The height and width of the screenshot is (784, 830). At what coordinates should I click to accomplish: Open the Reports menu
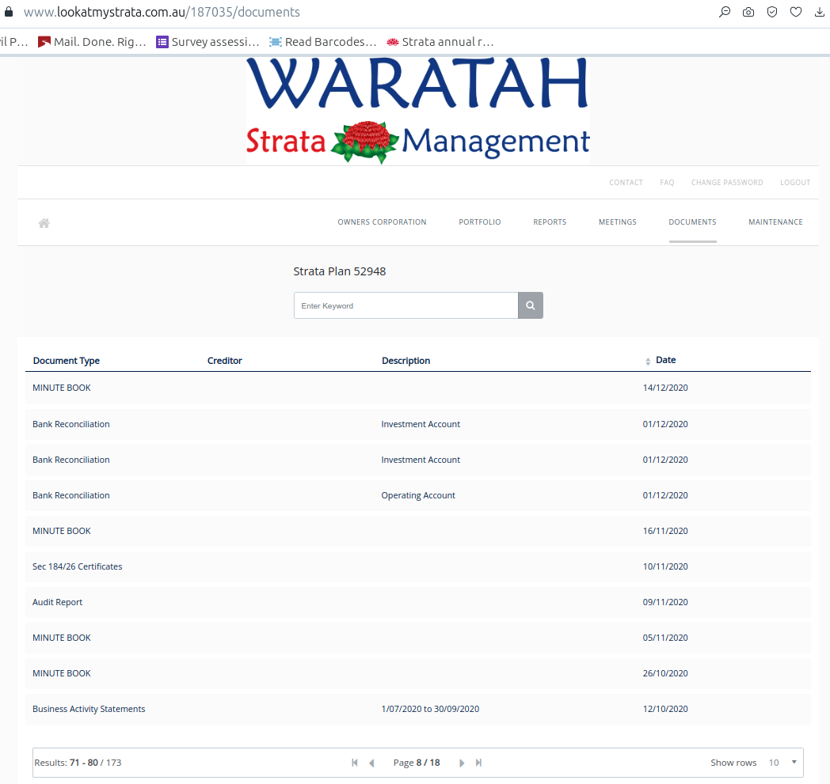pyautogui.click(x=550, y=222)
